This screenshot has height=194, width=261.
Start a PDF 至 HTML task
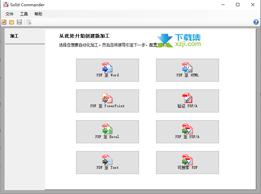coord(188,70)
